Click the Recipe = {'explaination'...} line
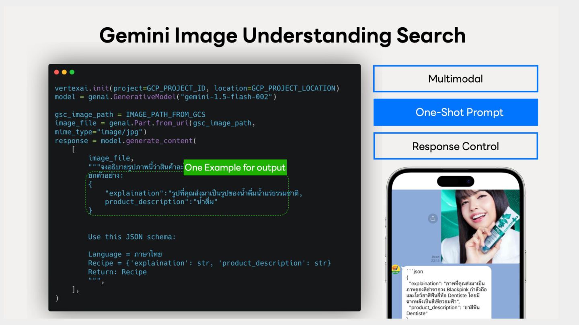The width and height of the screenshot is (579, 325). click(x=209, y=263)
